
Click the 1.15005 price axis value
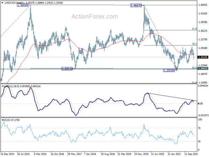(x=203, y=82)
